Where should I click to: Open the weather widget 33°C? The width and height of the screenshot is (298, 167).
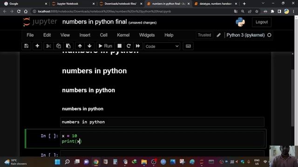click(x=16, y=162)
